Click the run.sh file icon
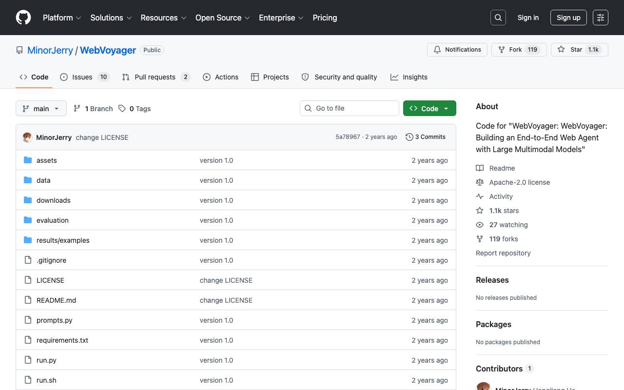Image resolution: width=624 pixels, height=390 pixels. pos(28,380)
